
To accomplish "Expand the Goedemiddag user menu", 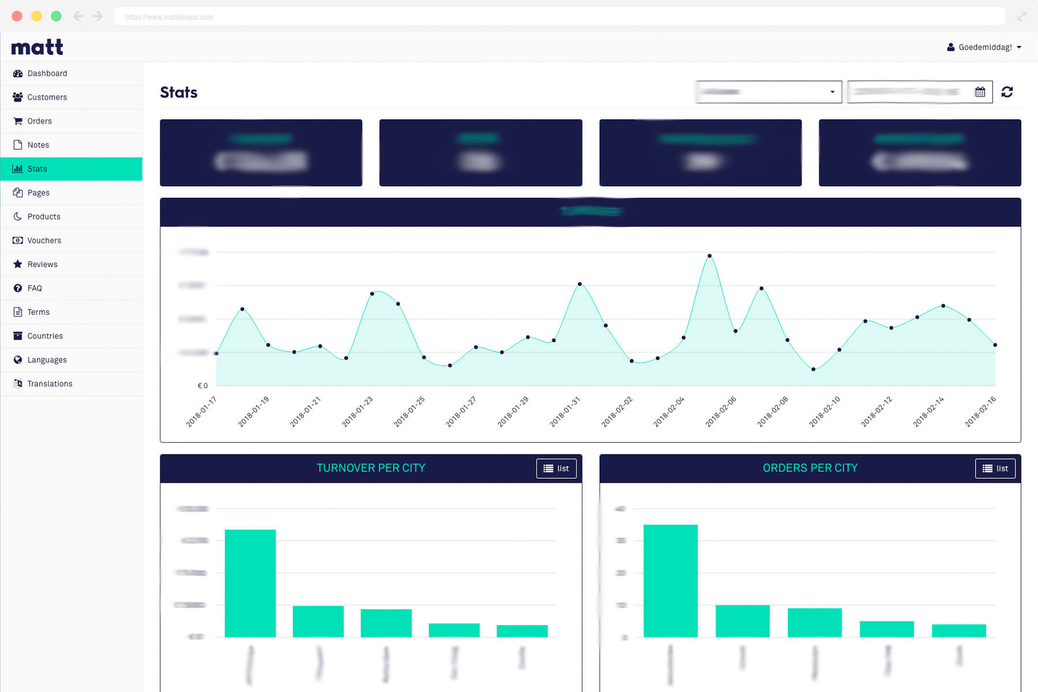I will tap(984, 47).
